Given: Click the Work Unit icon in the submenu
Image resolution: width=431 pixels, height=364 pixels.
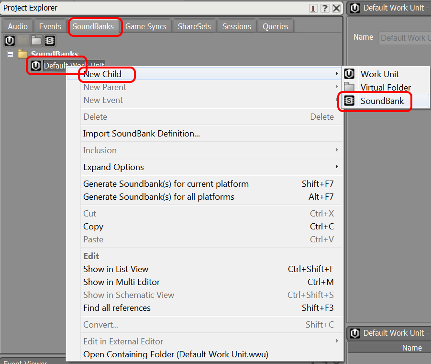Looking at the screenshot, I should coord(349,74).
